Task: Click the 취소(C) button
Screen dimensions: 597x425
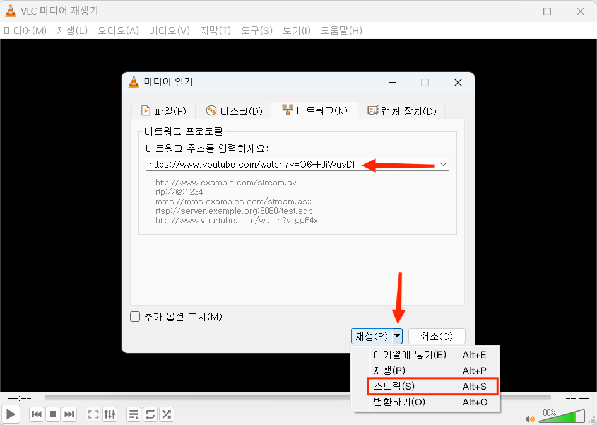Action: pos(437,336)
